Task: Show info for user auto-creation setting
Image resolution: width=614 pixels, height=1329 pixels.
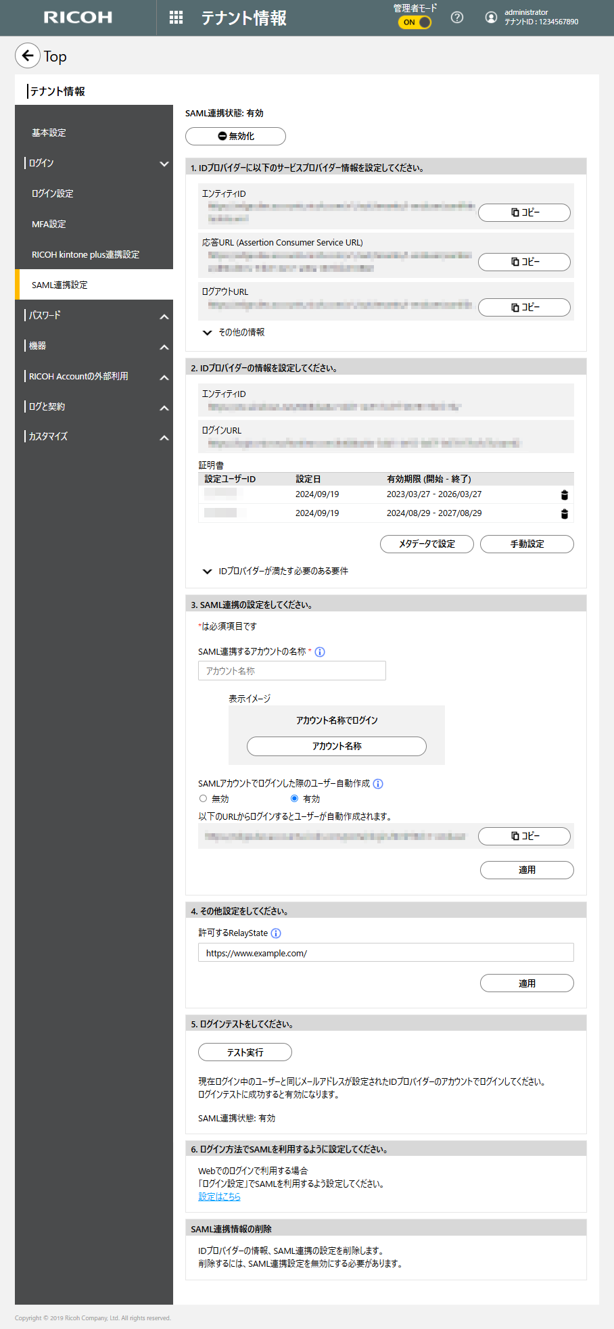Action: click(x=378, y=784)
